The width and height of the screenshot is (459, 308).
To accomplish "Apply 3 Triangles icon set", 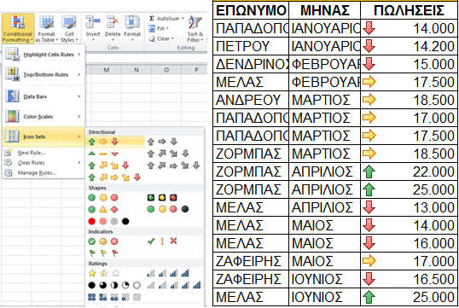I will 103,154.
